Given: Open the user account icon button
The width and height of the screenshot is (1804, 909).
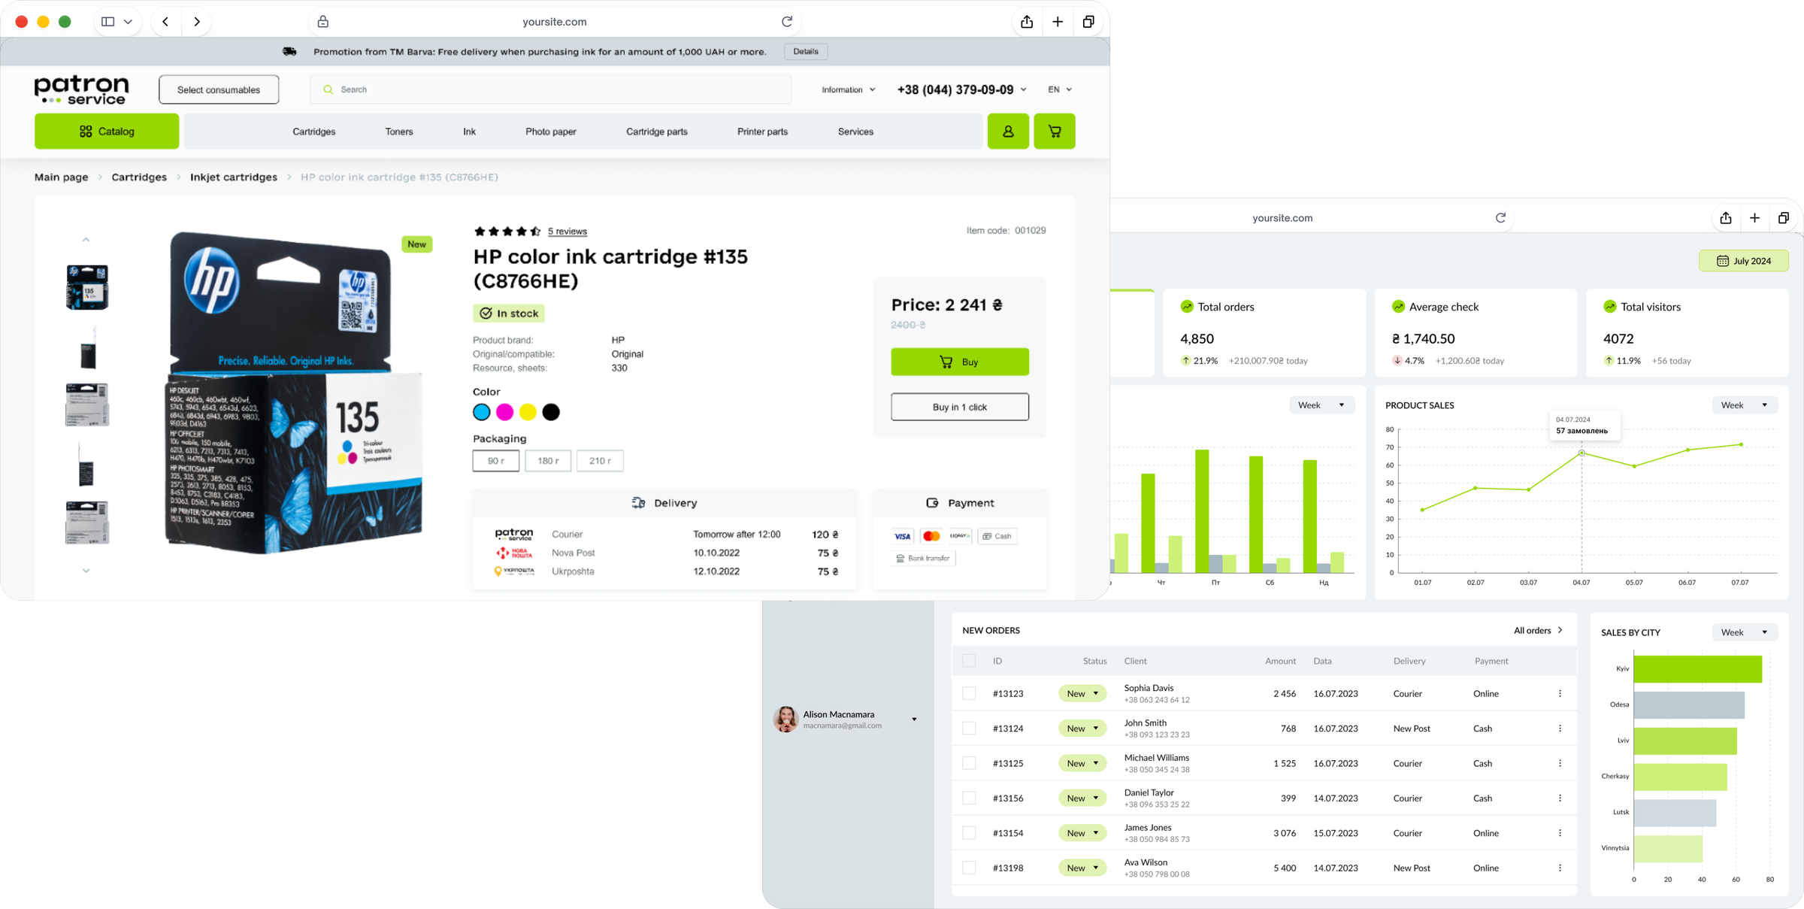Looking at the screenshot, I should click(x=1007, y=132).
